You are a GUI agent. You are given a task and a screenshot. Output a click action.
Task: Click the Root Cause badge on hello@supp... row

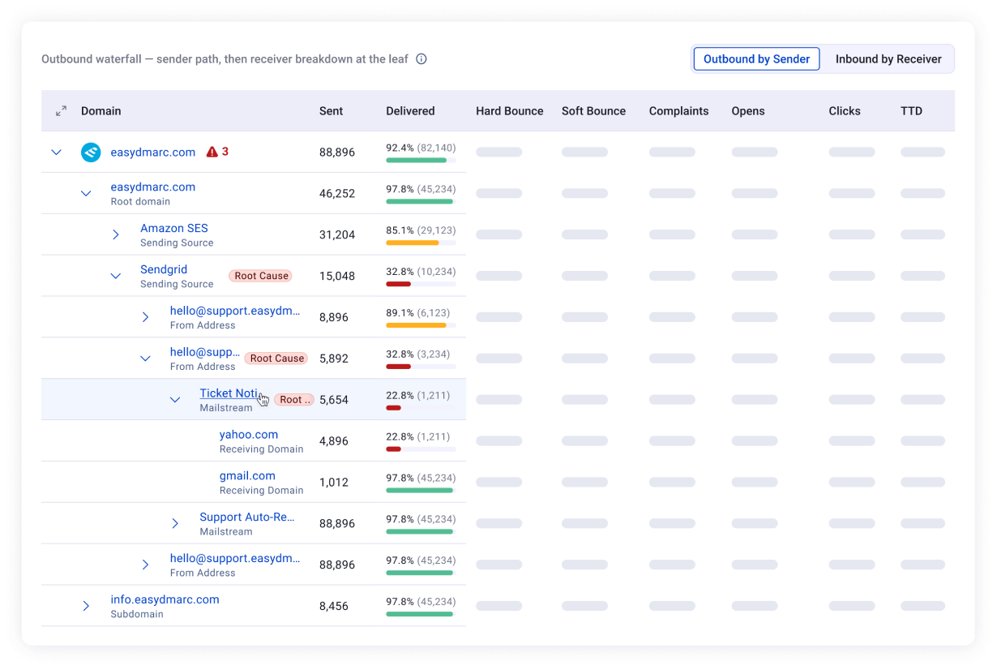(277, 359)
